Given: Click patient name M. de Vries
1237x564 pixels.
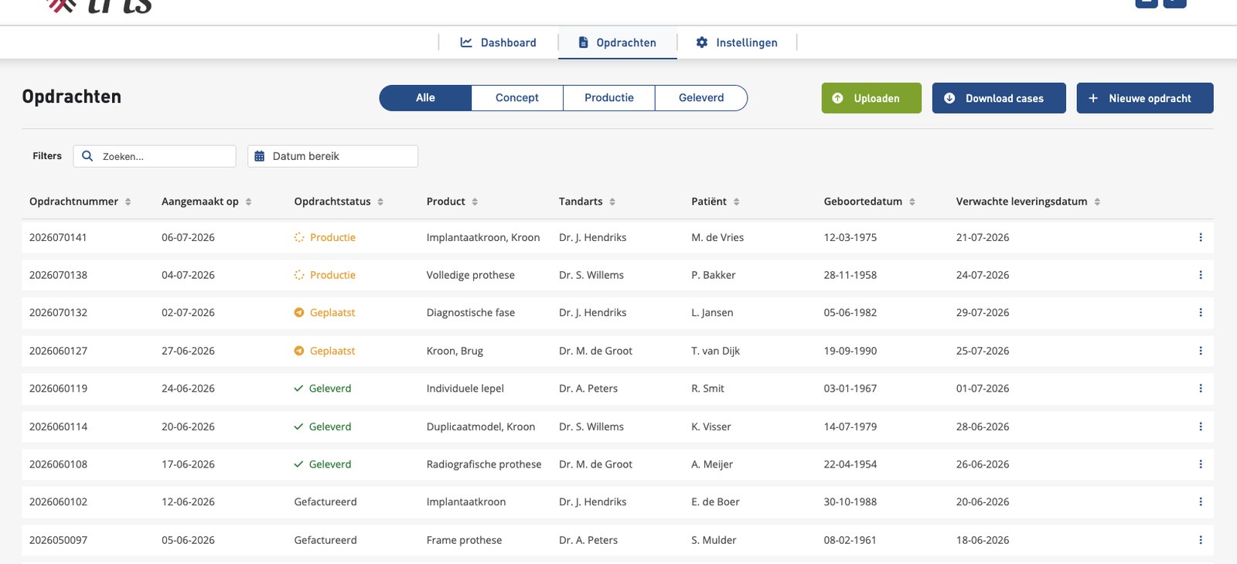Looking at the screenshot, I should click(717, 237).
